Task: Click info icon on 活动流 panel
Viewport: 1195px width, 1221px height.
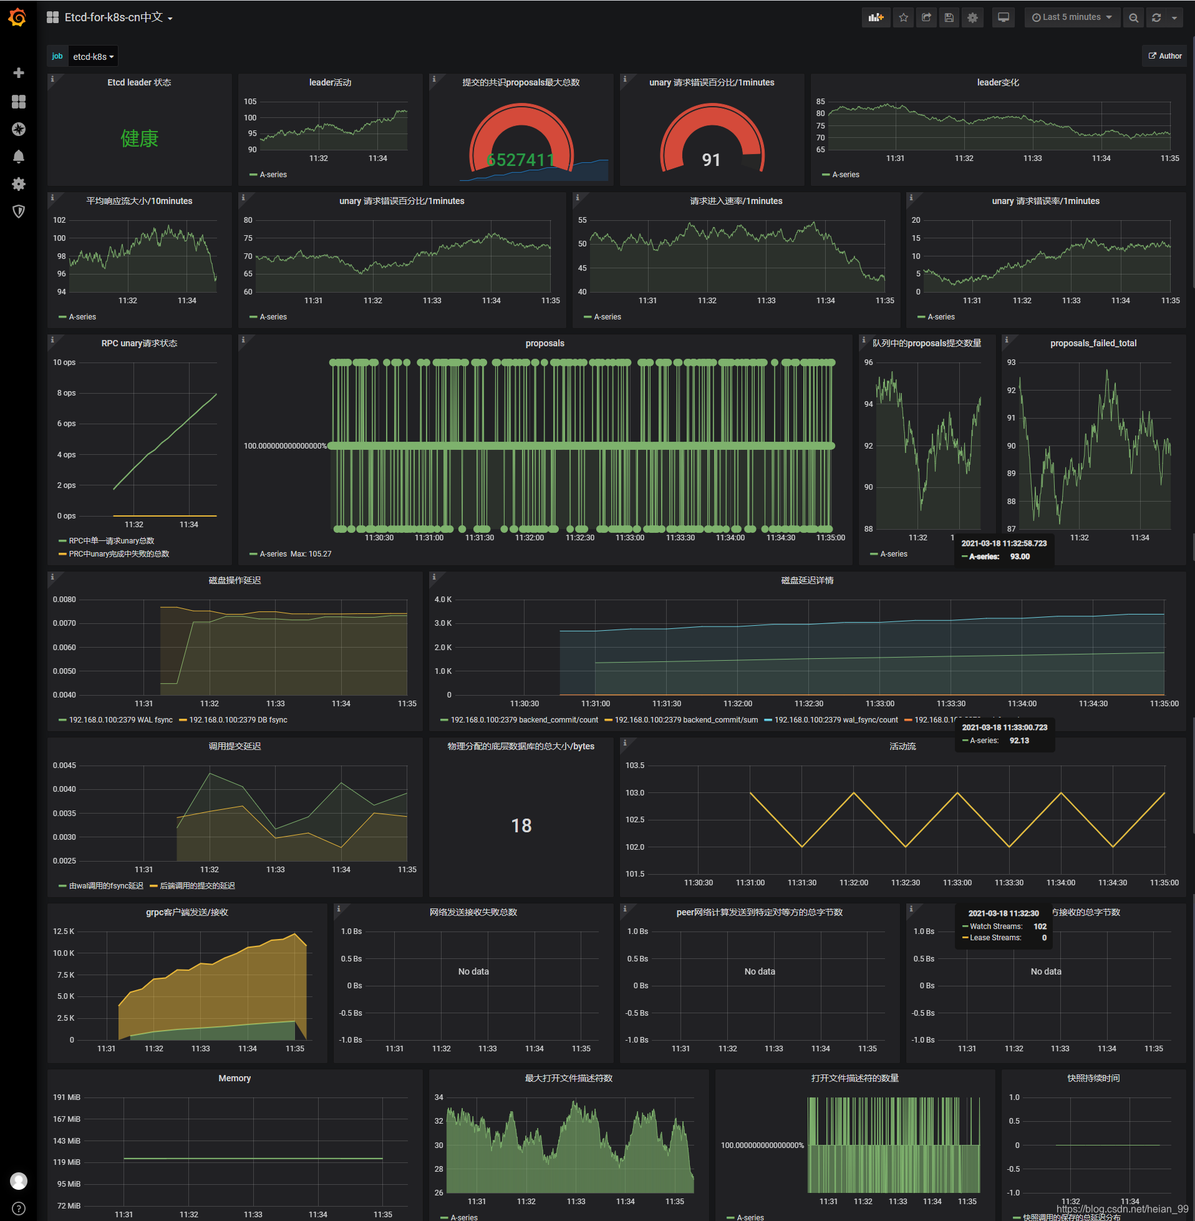Action: [x=624, y=742]
